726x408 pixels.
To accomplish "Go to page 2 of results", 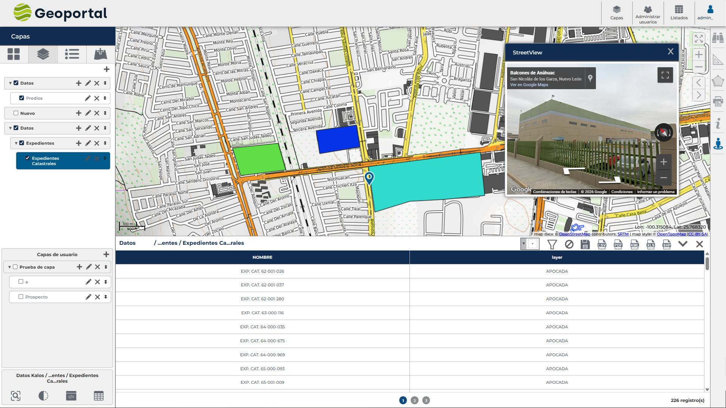I will click(x=414, y=400).
